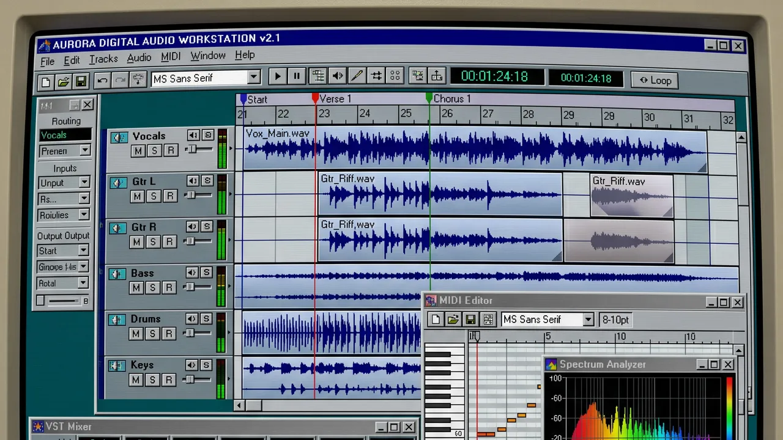Solo the Keys track
The height and width of the screenshot is (440, 783).
[152, 380]
